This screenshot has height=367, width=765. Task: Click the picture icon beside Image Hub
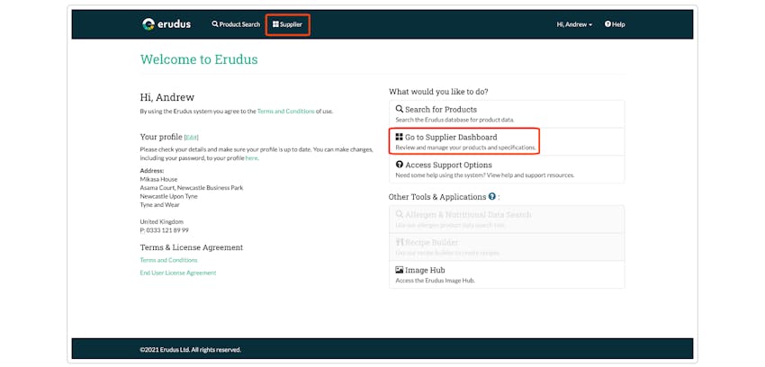[x=399, y=270]
